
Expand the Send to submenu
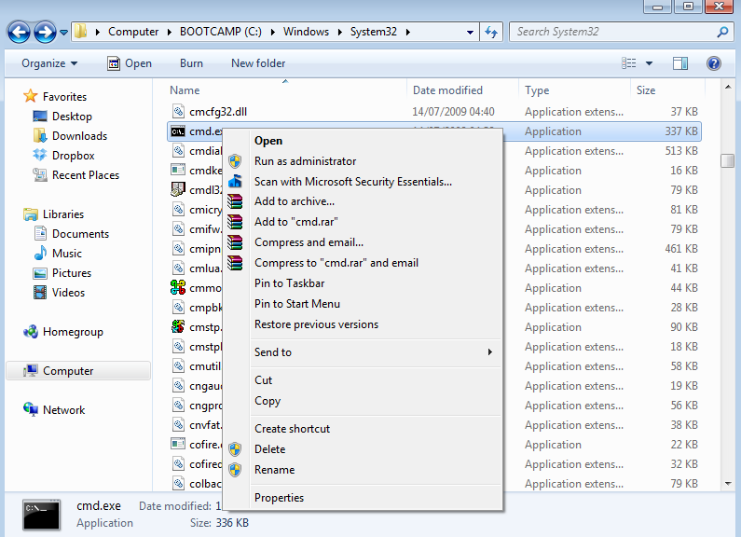pos(376,352)
